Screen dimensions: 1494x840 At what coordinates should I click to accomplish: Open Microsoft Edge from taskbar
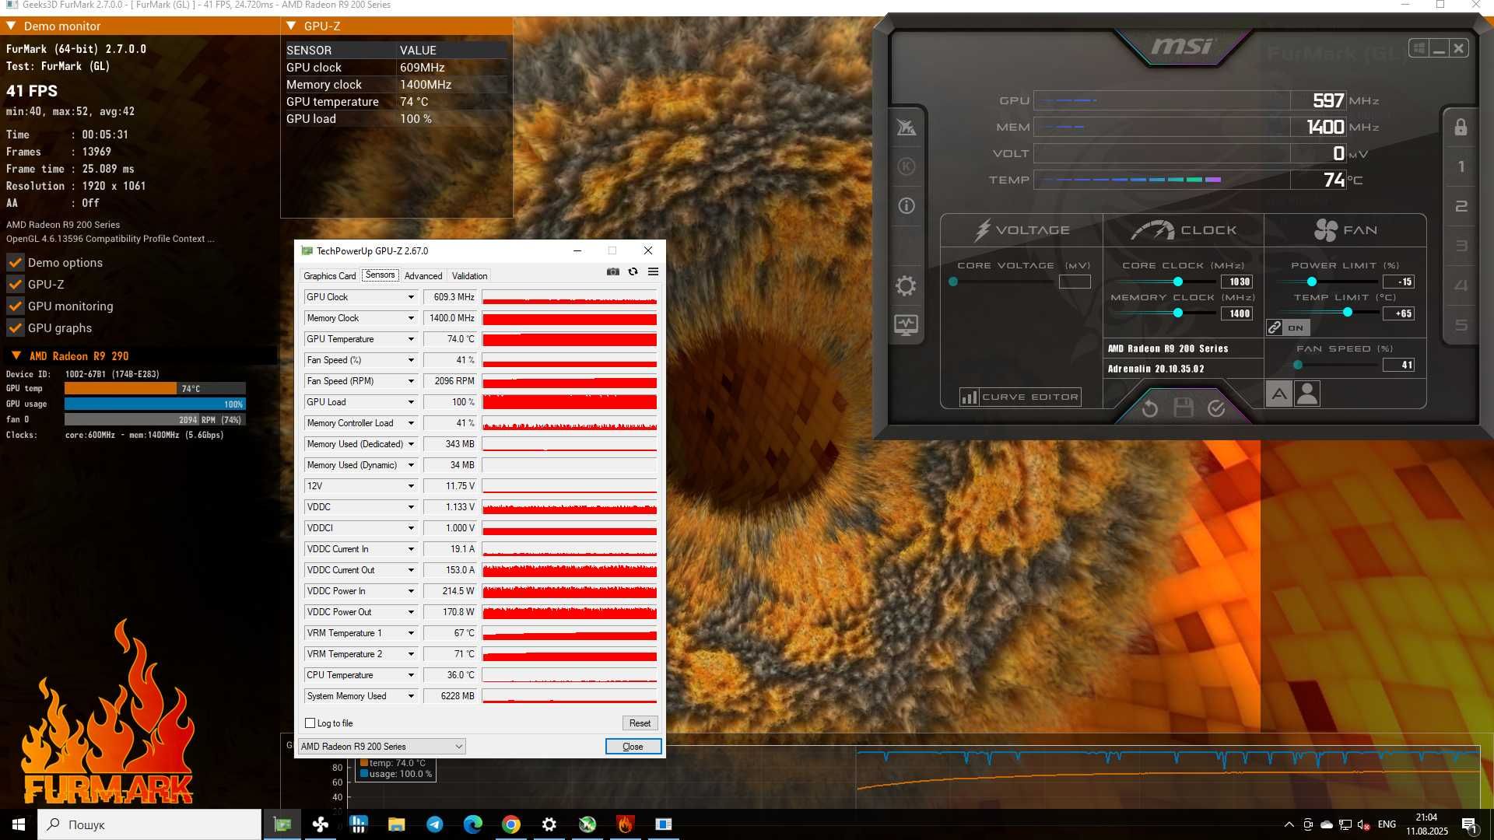click(472, 824)
